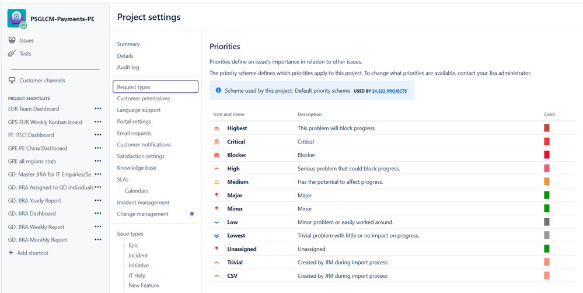Click the Medium priority equals icon
Viewport: 583px width, 293px height.
point(217,182)
